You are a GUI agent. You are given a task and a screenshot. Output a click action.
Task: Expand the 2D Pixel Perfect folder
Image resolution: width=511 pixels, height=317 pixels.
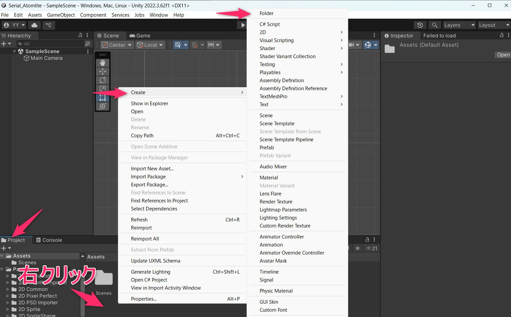coord(8,296)
